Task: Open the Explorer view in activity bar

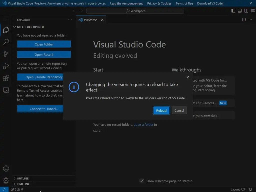Action: 6,30
